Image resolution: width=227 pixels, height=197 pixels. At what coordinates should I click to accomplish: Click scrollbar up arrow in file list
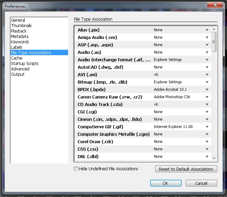(x=214, y=29)
